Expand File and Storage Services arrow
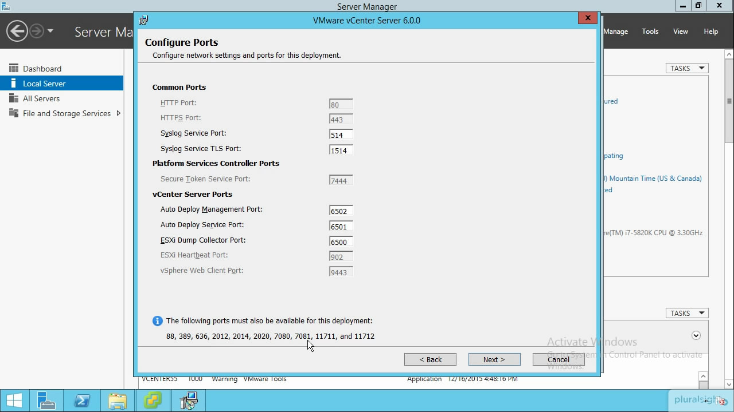 pos(118,113)
